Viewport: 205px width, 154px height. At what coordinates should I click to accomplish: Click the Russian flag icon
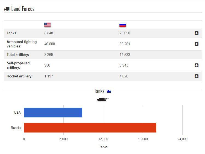[122, 25]
